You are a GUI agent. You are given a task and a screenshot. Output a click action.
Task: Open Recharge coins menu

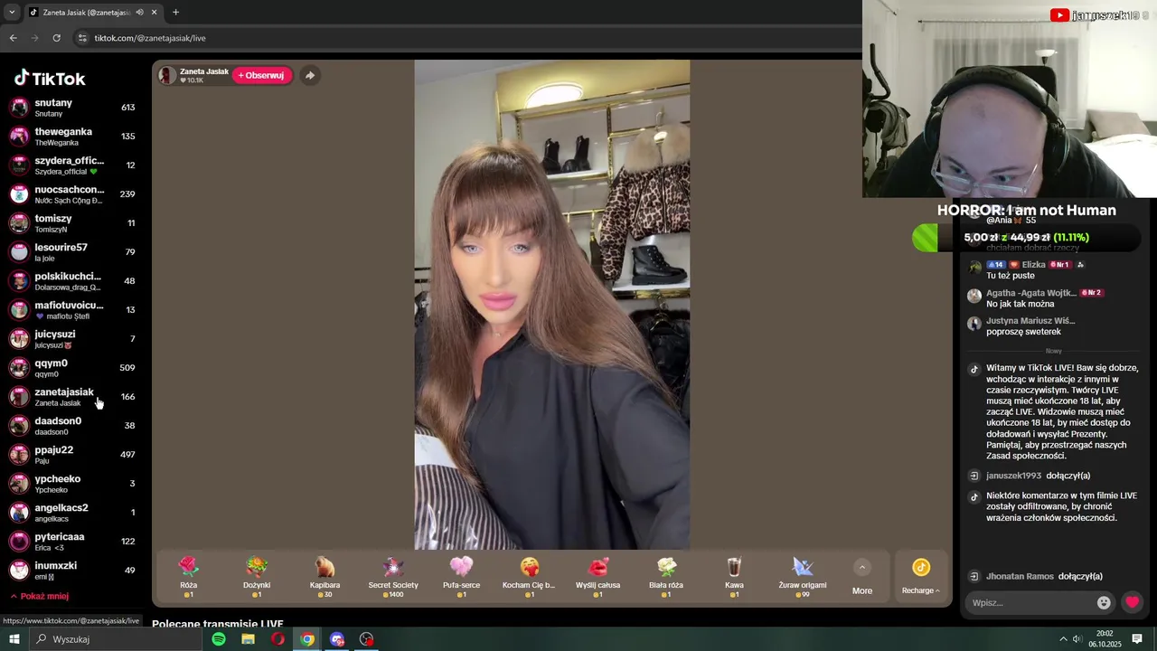[x=921, y=576]
